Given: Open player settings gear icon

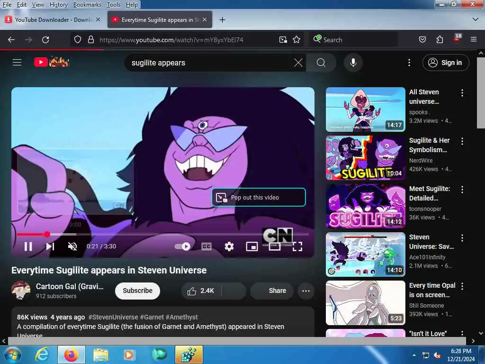Looking at the screenshot, I should coord(229,246).
